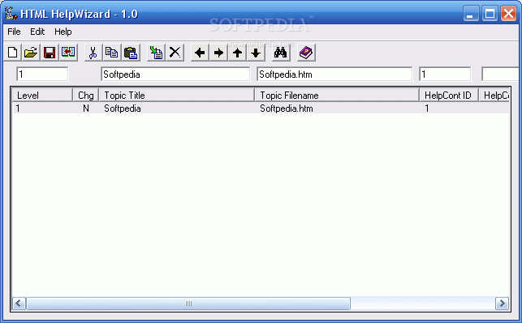Click the Level input field containing 1
The height and width of the screenshot is (323, 522).
pyautogui.click(x=42, y=74)
